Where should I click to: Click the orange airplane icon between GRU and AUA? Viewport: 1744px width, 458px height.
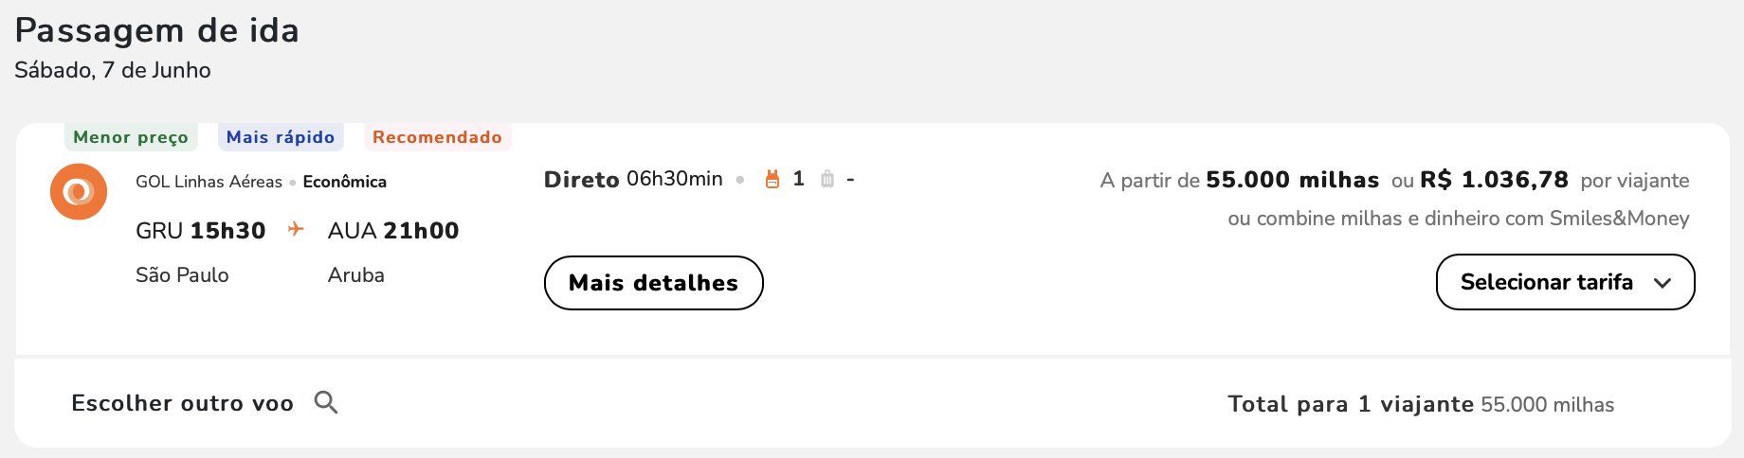[297, 229]
